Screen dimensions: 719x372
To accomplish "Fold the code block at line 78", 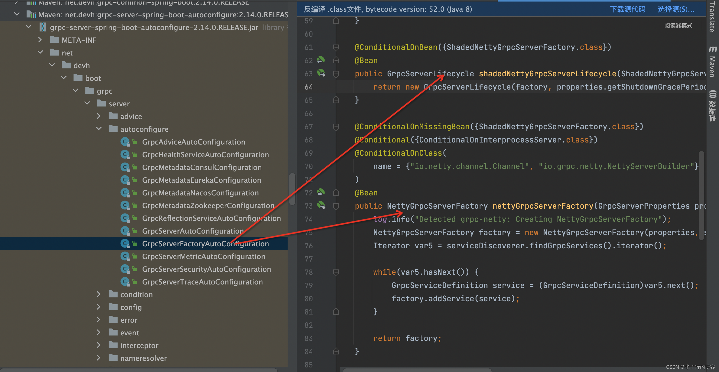I will tap(336, 272).
